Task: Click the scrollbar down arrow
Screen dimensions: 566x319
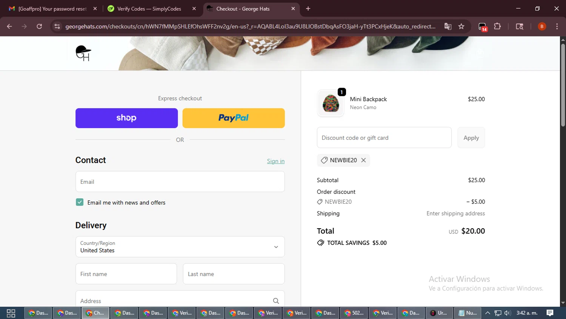Action: [563, 303]
